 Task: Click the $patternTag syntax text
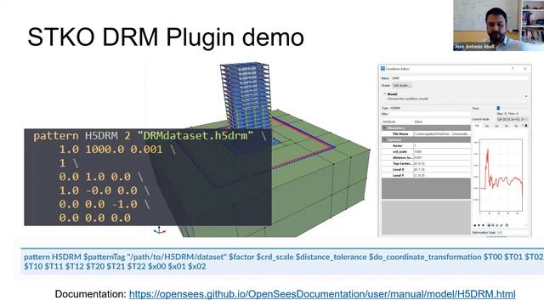pyautogui.click(x=104, y=257)
